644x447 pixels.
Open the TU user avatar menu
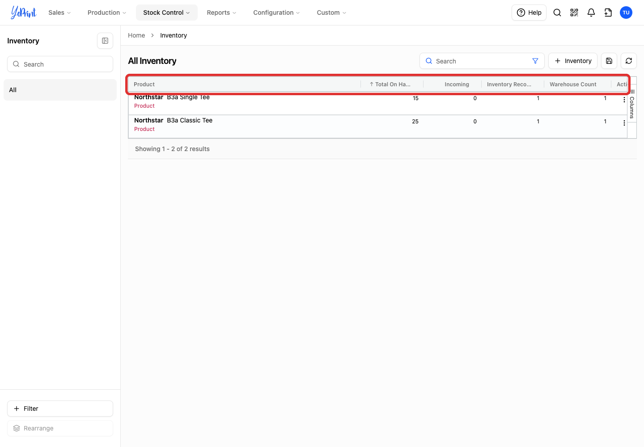coord(626,13)
